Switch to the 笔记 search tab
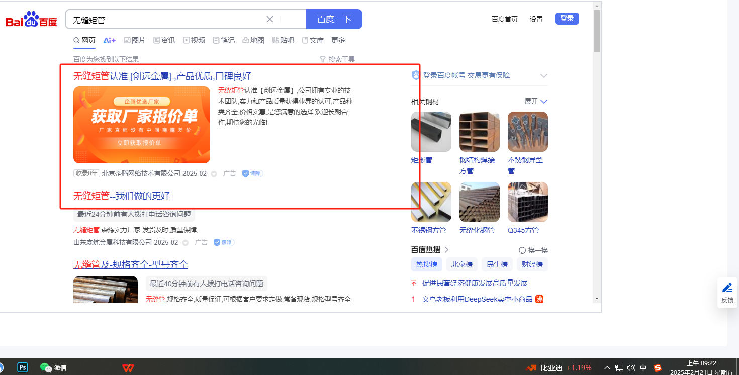This screenshot has height=375, width=739. point(224,40)
